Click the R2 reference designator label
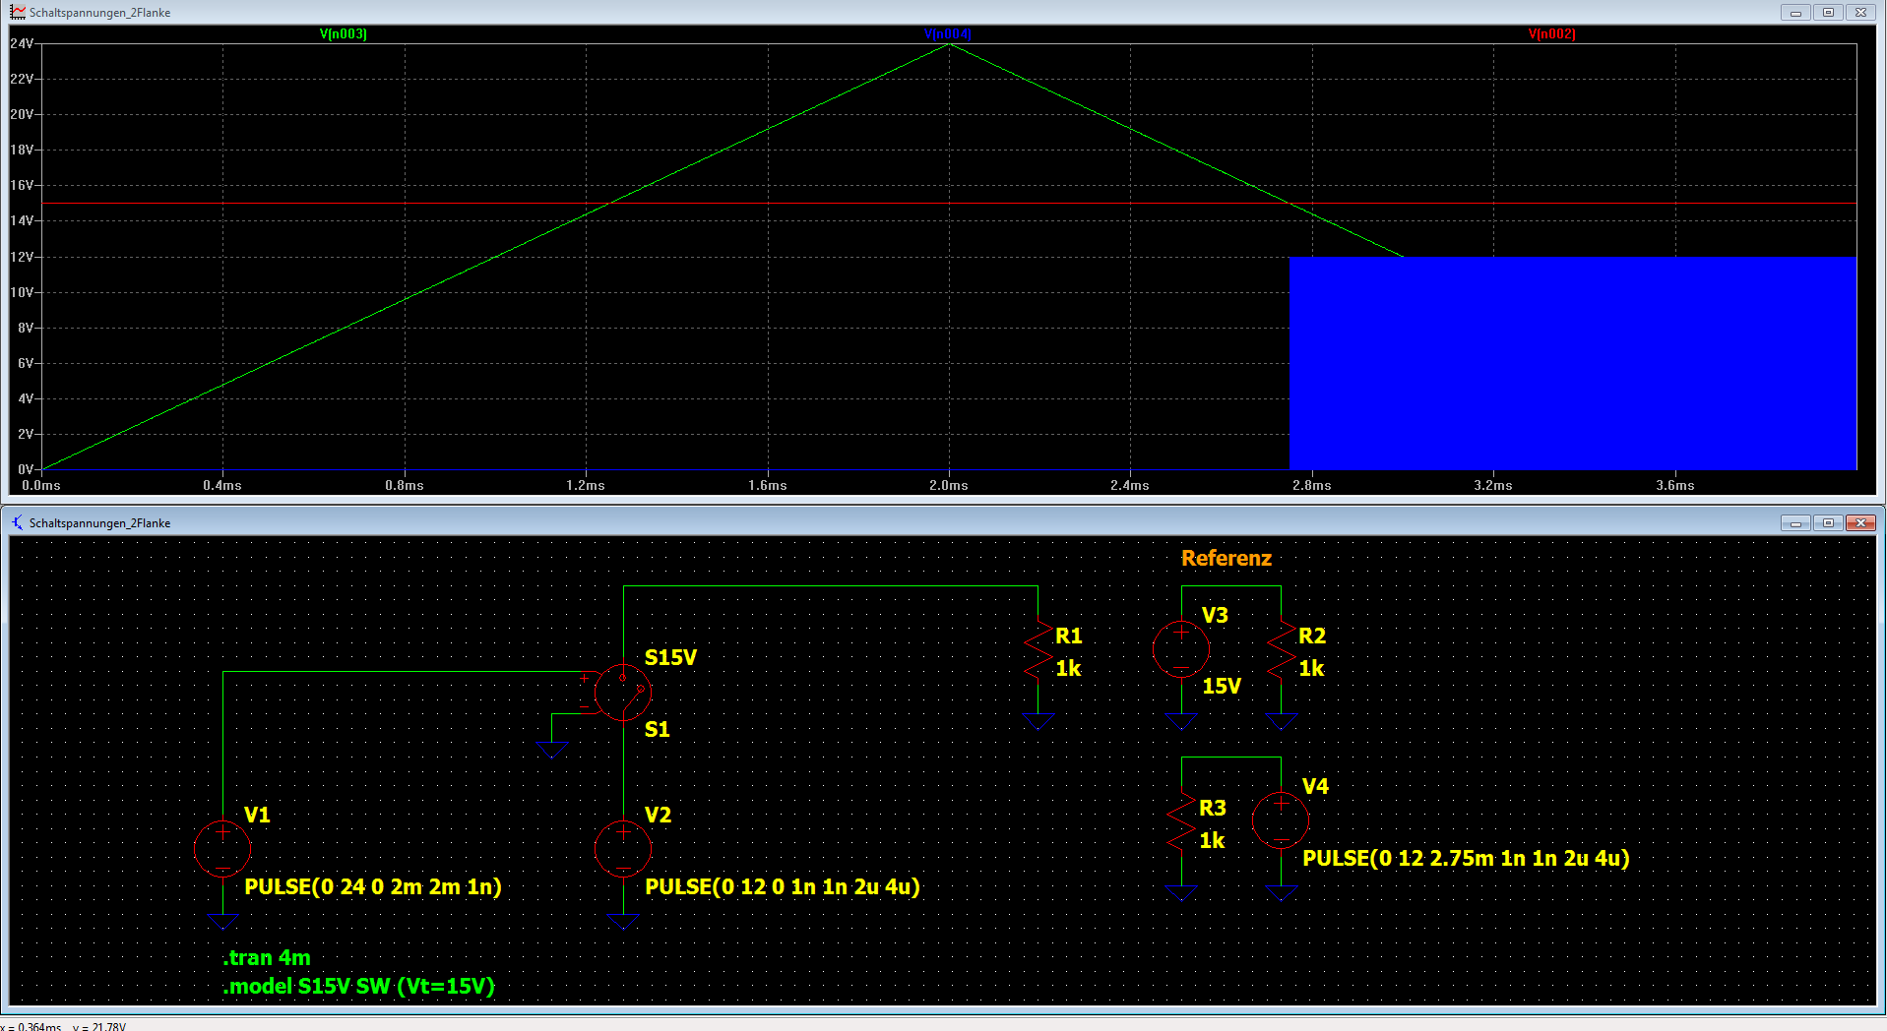Screen dimensions: 1887x1031 [x=1312, y=636]
